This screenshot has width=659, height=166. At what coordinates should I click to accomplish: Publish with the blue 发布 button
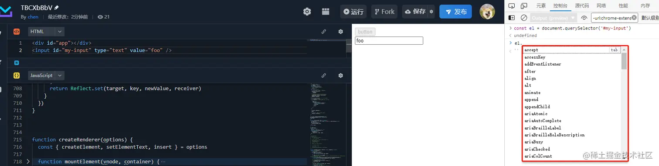coord(455,12)
